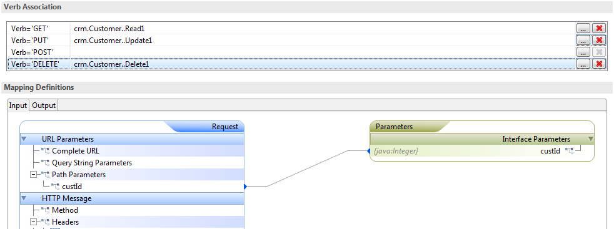Click the browse button for the PUT verb
This screenshot has width=614, height=229.
(x=583, y=41)
